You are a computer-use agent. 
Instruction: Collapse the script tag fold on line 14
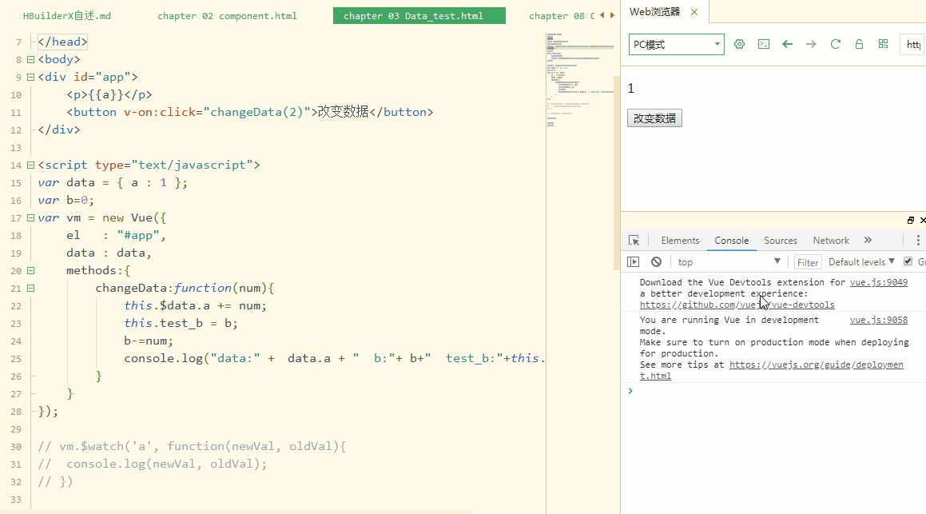30,165
